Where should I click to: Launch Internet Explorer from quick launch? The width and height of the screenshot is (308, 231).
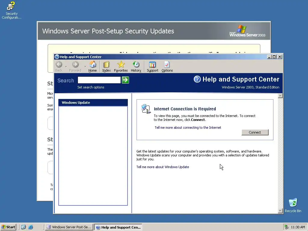pyautogui.click(x=31, y=227)
